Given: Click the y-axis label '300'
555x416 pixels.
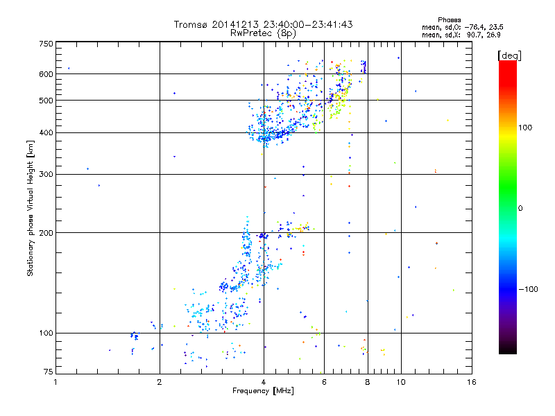Looking at the screenshot, I should (46, 175).
